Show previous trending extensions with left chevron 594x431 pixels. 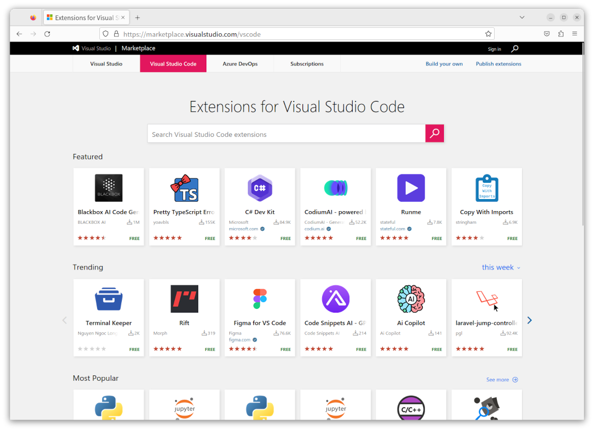(x=64, y=320)
